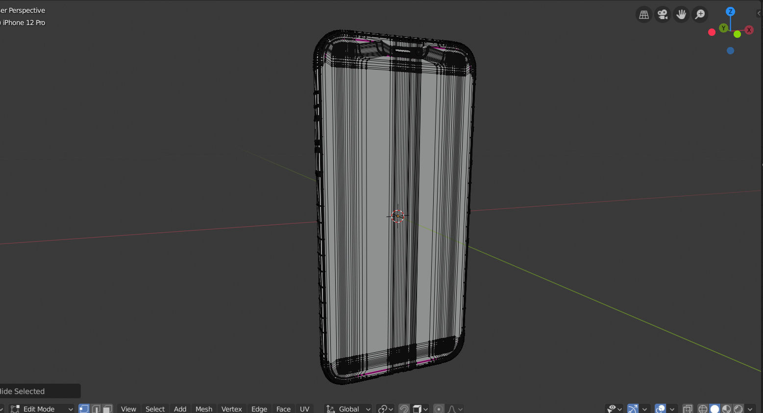
Task: Open the snap-to element options
Action: [x=420, y=409]
